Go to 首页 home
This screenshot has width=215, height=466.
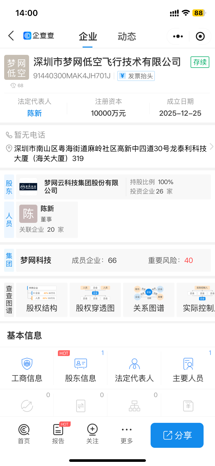click(24, 434)
